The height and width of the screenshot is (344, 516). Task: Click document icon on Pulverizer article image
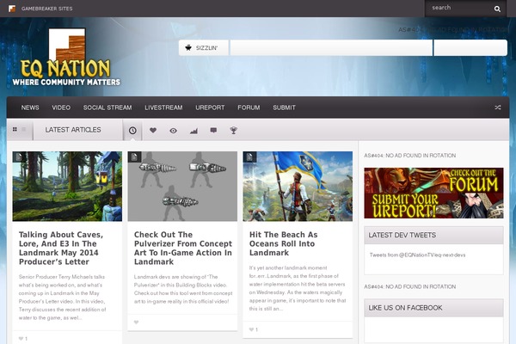click(134, 157)
